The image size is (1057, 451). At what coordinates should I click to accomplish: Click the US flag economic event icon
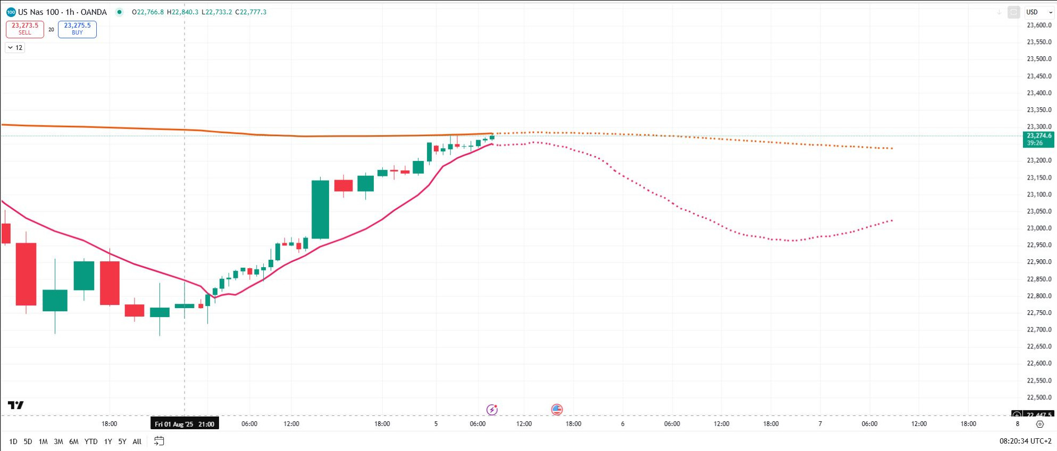coord(557,410)
